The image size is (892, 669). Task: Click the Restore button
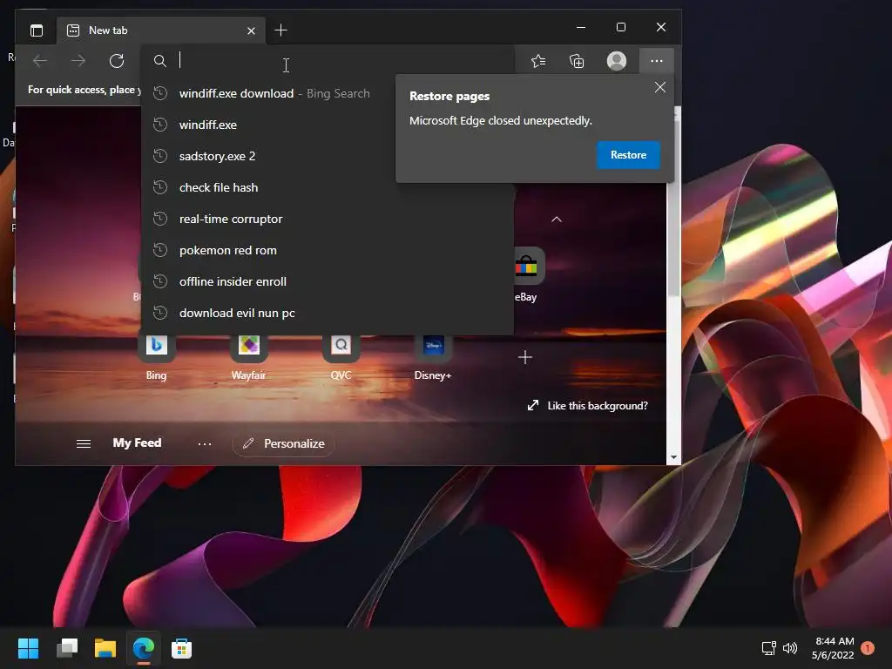pyautogui.click(x=628, y=155)
